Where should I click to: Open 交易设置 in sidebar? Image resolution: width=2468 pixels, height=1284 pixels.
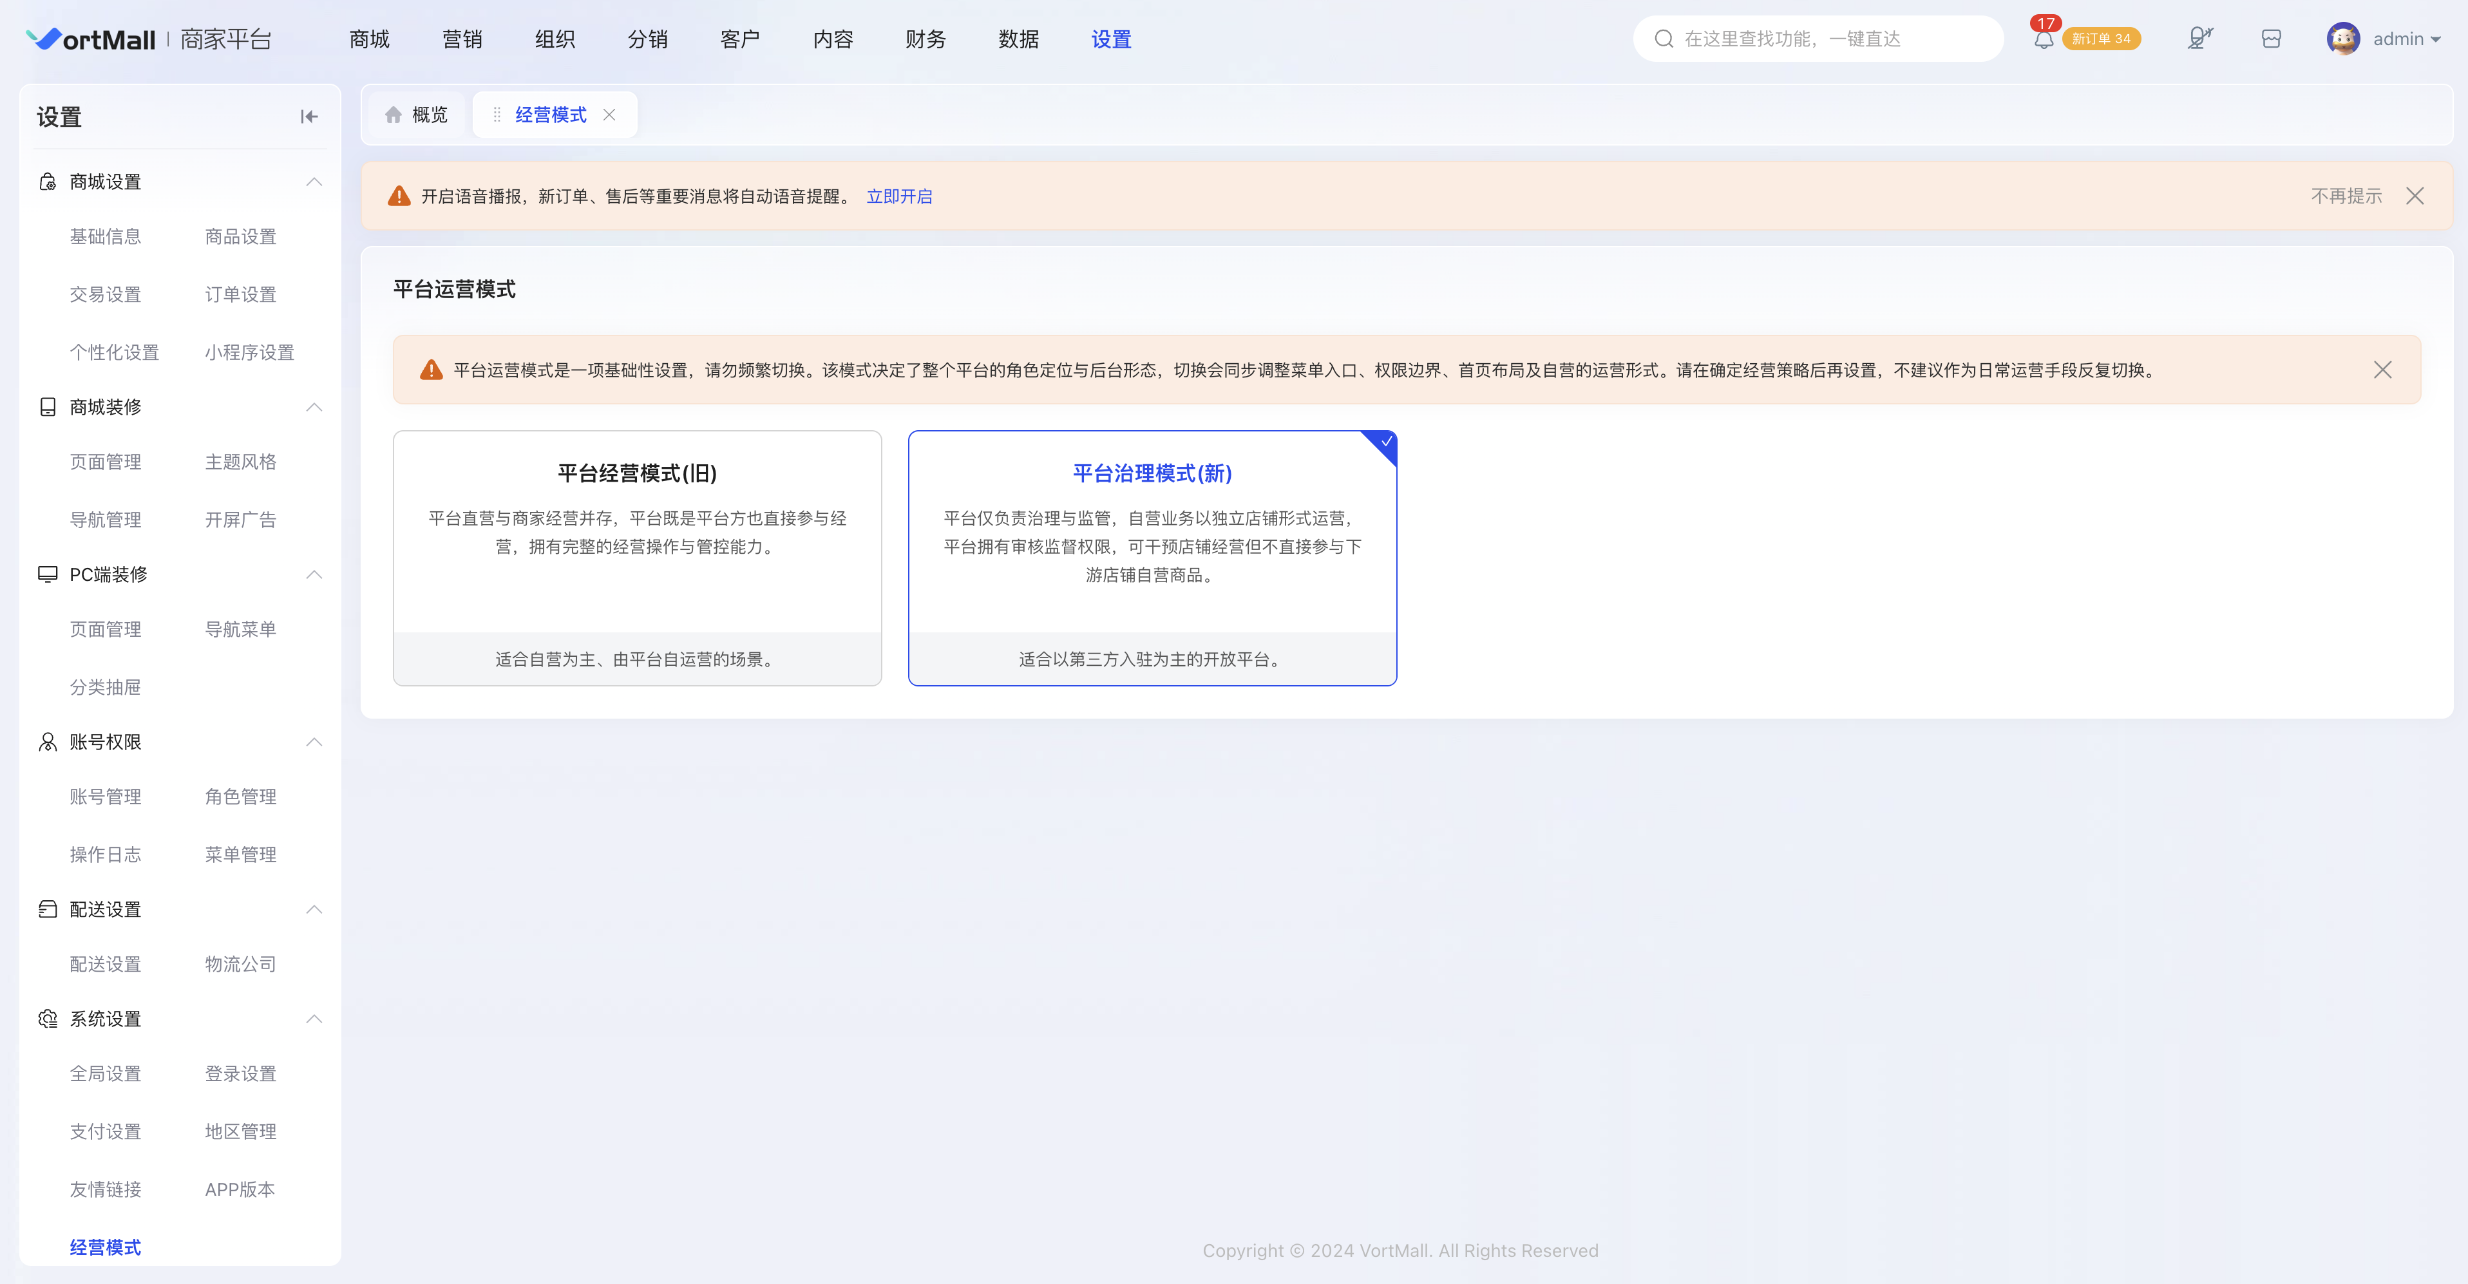[x=106, y=294]
